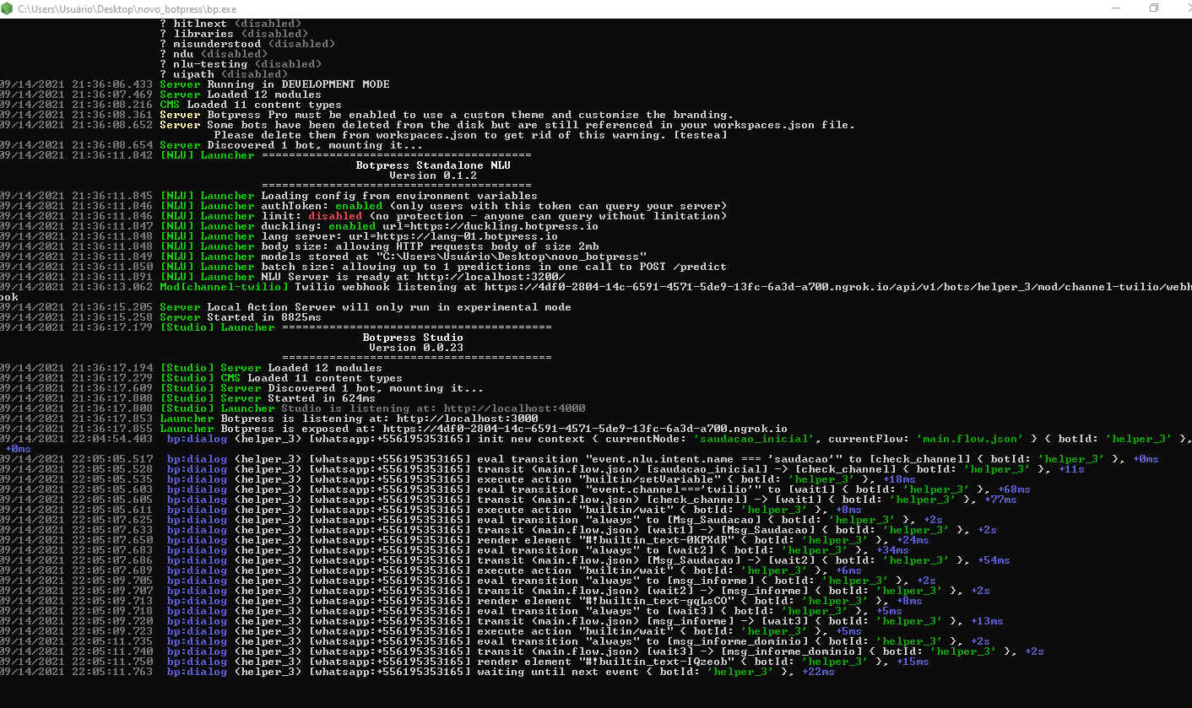Click the 'Started in 624ms' text
The height and width of the screenshot is (708, 1192).
(322, 398)
